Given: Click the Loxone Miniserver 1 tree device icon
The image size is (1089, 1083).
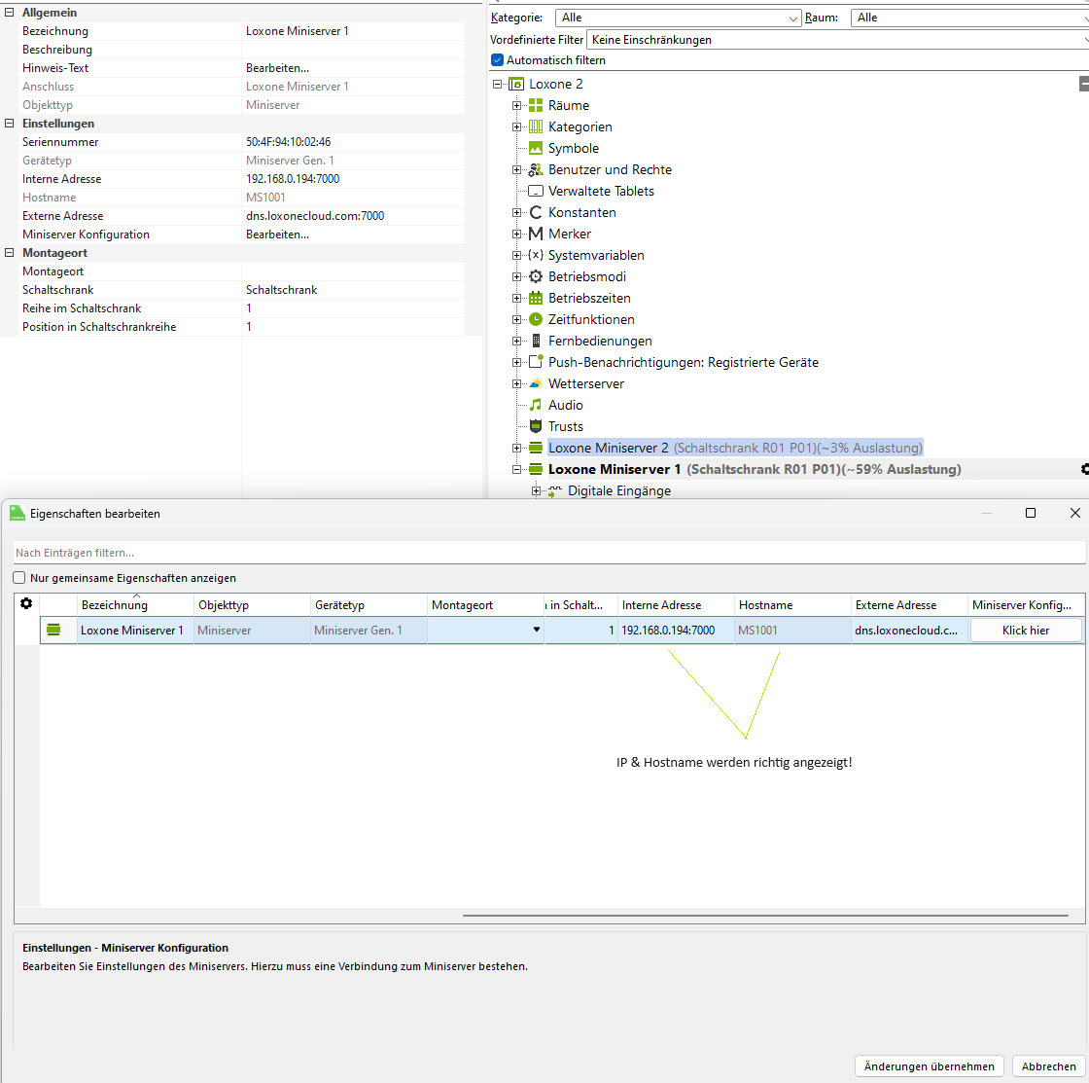Looking at the screenshot, I should click(x=536, y=469).
